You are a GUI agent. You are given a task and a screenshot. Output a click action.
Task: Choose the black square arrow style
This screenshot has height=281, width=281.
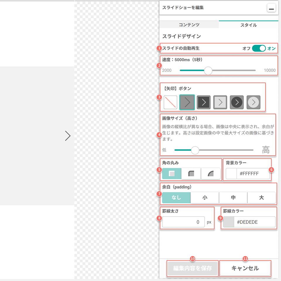(x=204, y=102)
